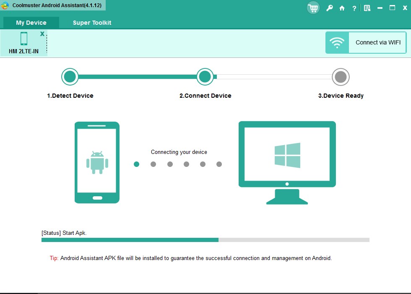Select step 2.Connect Device indicator
411x294 pixels.
205,77
